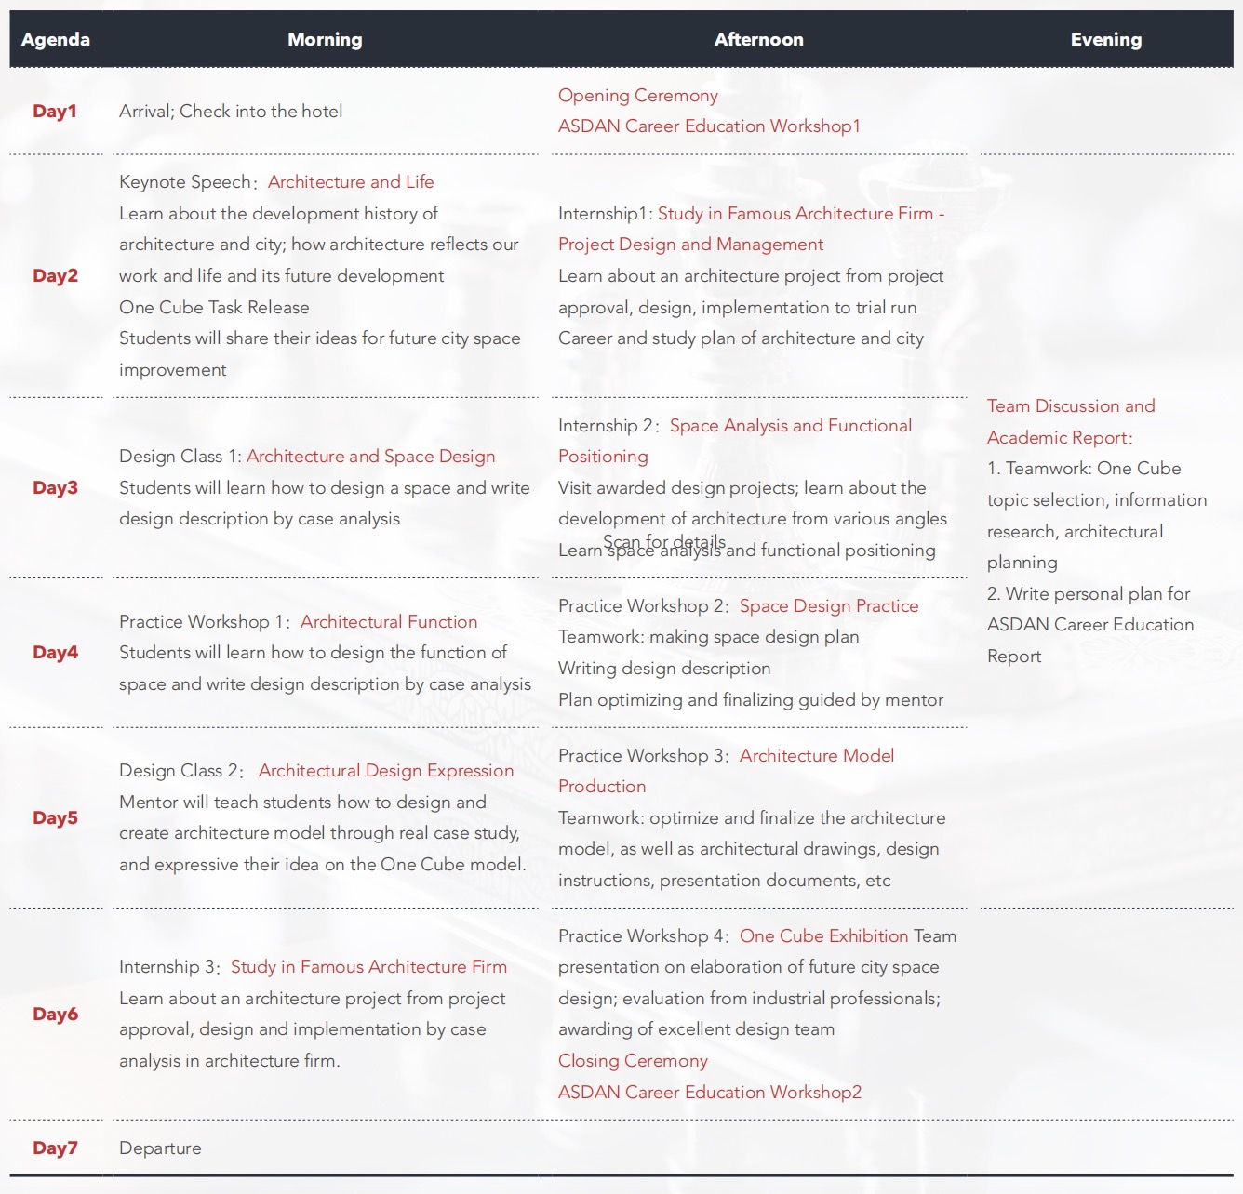The image size is (1243, 1194).
Task: Click '2. Write personal plan for' line
Action: [x=1089, y=594]
